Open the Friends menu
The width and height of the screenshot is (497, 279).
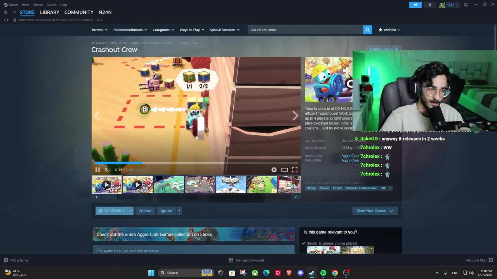[x=38, y=5]
